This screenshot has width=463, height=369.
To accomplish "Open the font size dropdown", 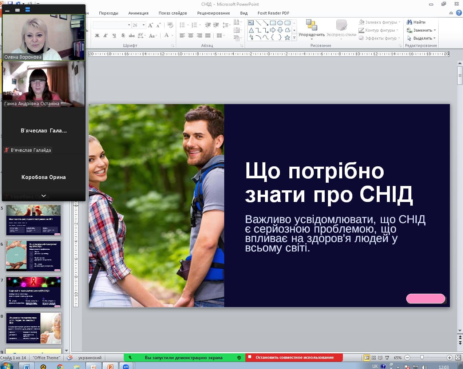I will coord(144,25).
